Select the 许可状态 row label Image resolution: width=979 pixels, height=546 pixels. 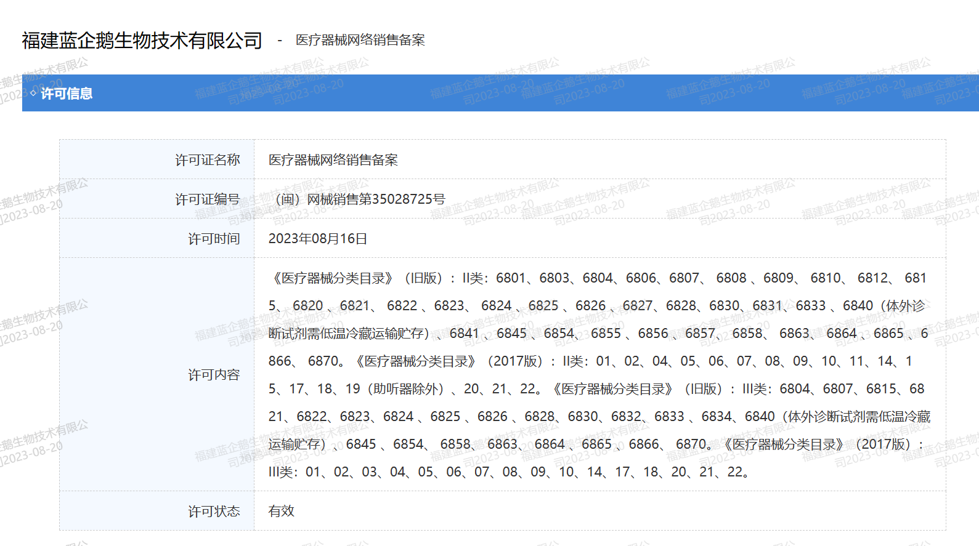click(x=213, y=512)
